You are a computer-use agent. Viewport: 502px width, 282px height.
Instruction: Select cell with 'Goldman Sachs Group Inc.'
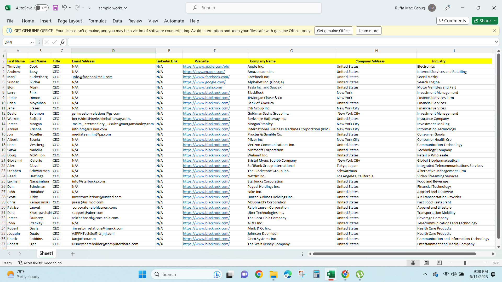[291, 113]
